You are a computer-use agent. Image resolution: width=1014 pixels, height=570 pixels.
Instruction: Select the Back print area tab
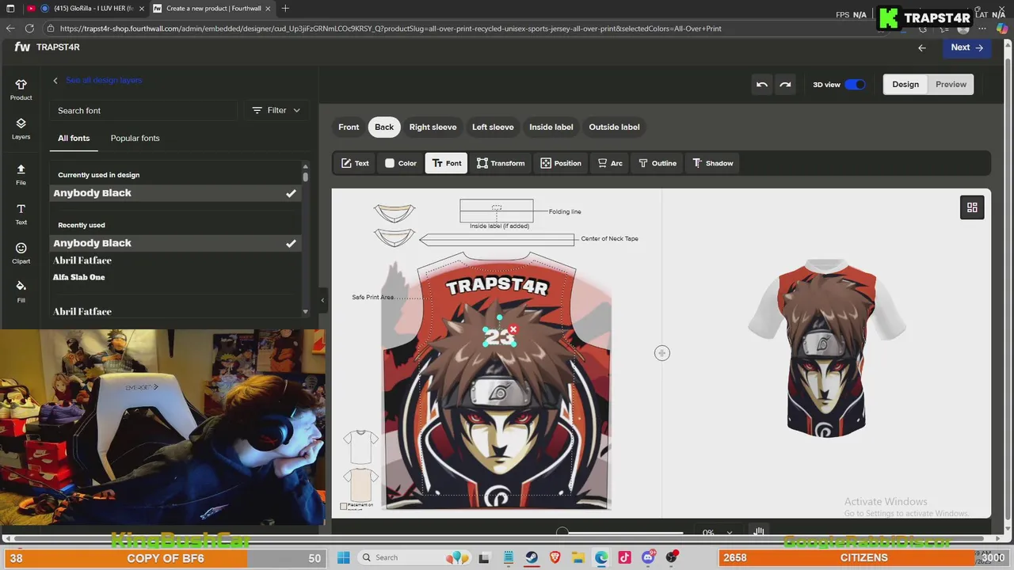coord(384,127)
